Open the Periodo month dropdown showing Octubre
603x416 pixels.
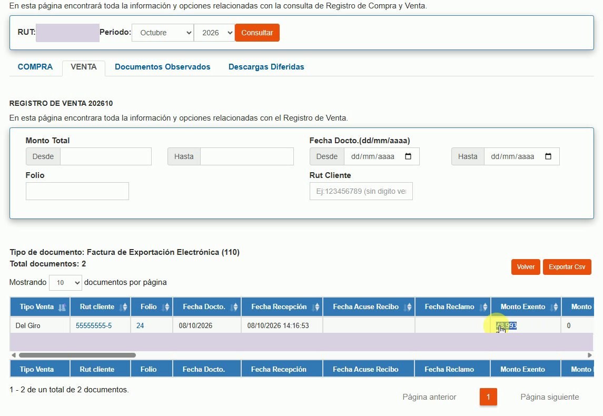point(163,33)
